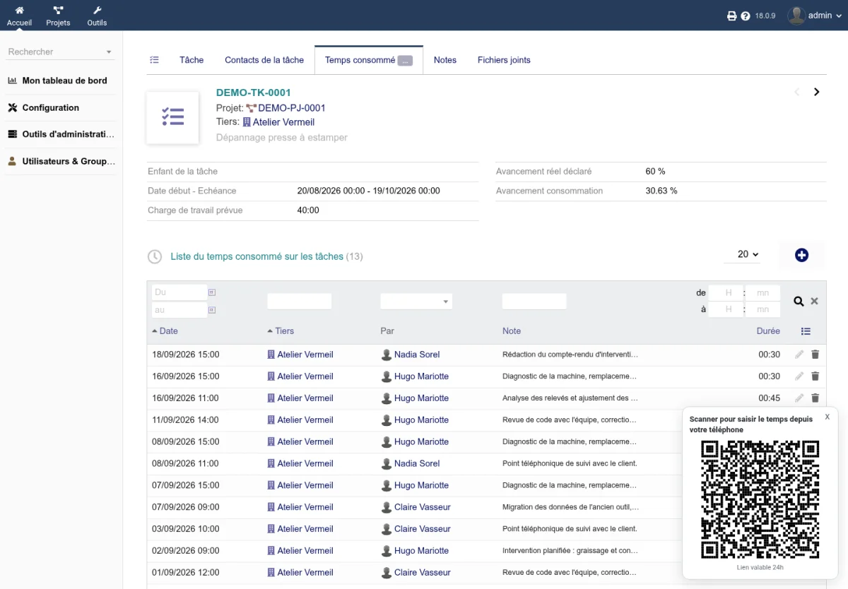Open the admin user dropdown
The width and height of the screenshot is (848, 589).
coord(815,16)
